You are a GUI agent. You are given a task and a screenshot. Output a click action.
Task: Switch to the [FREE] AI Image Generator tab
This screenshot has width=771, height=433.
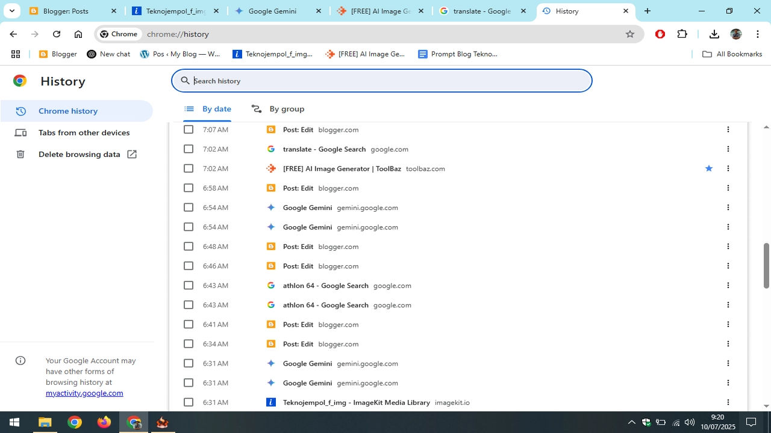coord(380,11)
